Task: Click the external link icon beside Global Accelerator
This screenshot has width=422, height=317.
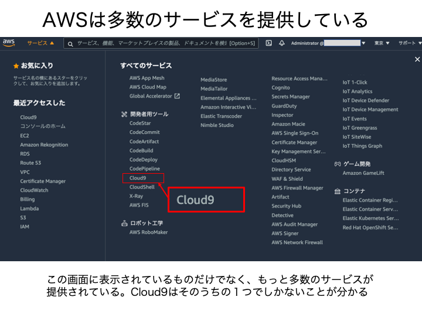Action: pos(177,96)
